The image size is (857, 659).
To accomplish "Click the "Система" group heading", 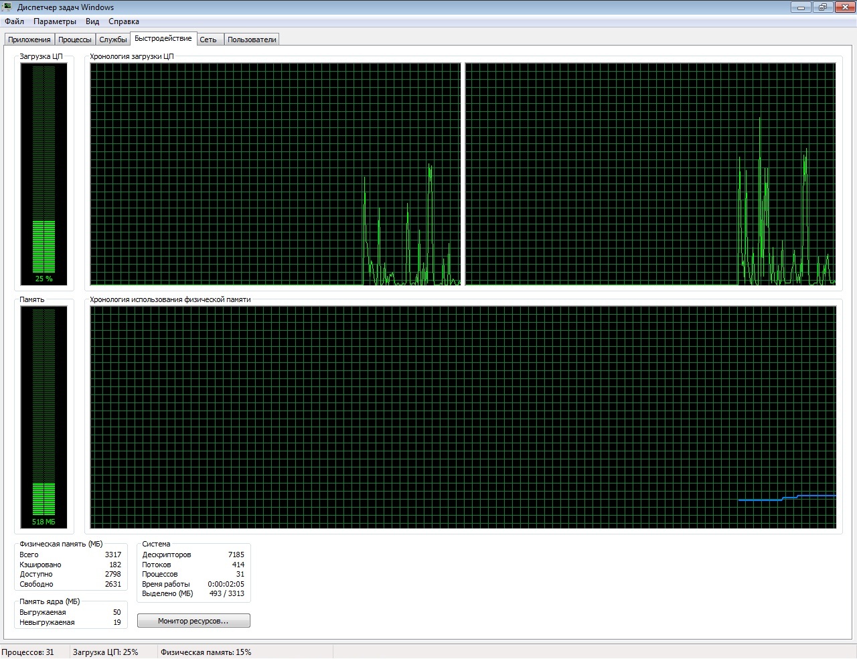I will (156, 544).
